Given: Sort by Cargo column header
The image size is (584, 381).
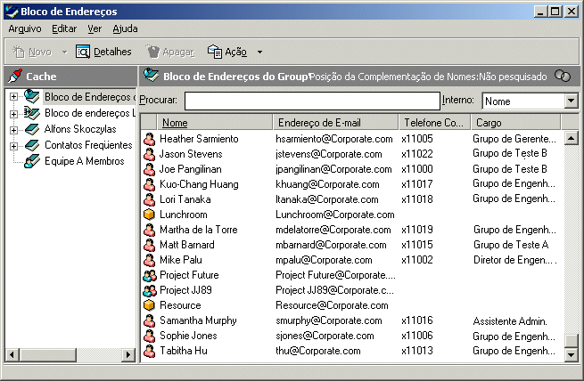Looking at the screenshot, I should coord(516,122).
